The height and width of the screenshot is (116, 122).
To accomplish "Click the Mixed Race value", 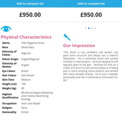I will [x=28, y=47].
